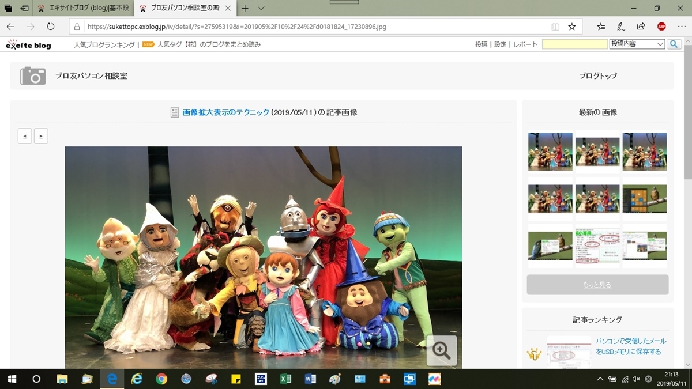The width and height of the screenshot is (692, 389).
Task: Open the Adblock Plus extension icon
Action: [x=661, y=27]
